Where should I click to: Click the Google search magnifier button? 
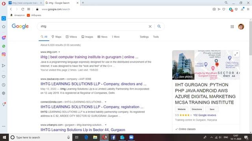click(x=159, y=26)
